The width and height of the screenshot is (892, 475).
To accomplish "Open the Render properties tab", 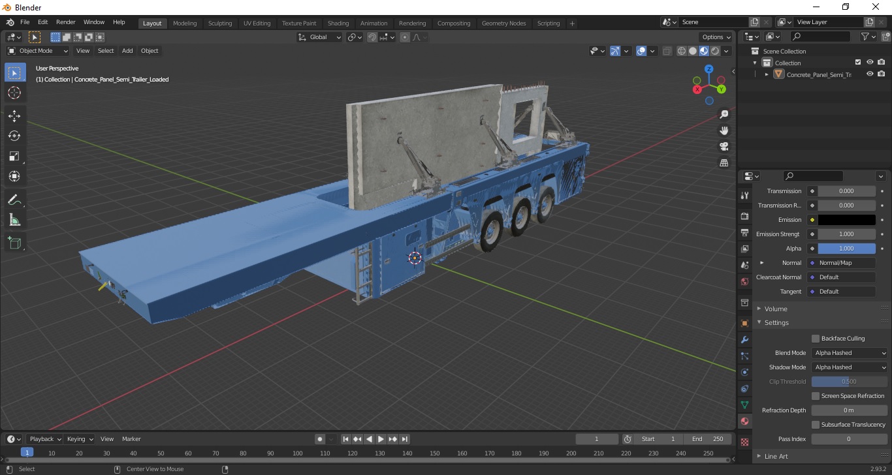I will (744, 216).
